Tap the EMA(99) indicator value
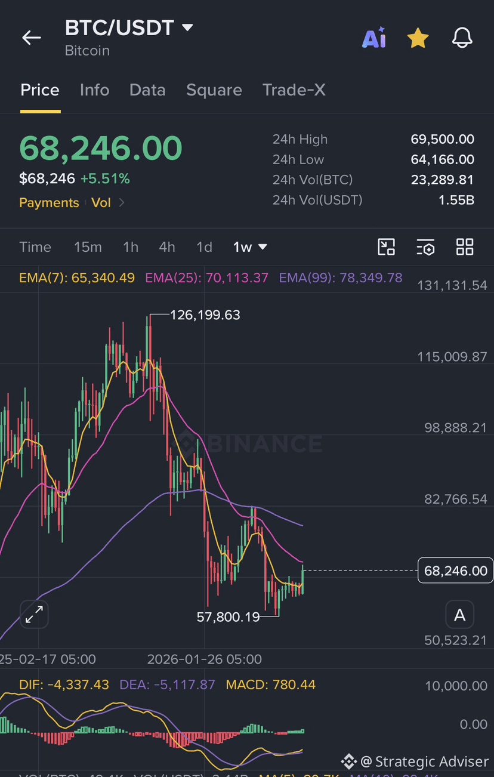This screenshot has height=777, width=494. [x=341, y=277]
